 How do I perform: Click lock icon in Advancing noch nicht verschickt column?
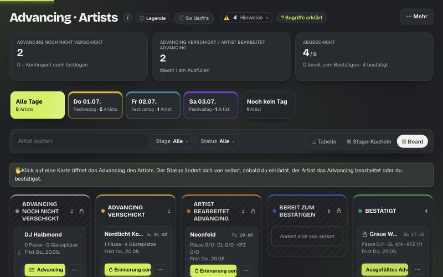point(81,211)
